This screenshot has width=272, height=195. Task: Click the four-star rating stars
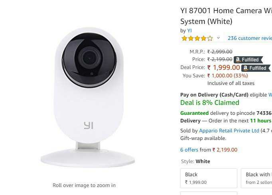[197, 38]
